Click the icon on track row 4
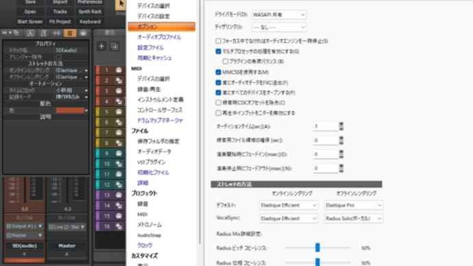473x266 pixels. click(119, 101)
